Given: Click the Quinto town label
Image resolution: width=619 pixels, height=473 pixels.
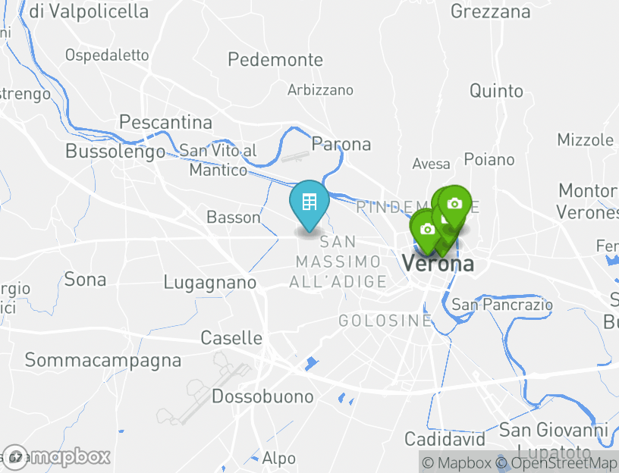Looking at the screenshot, I should (496, 92).
